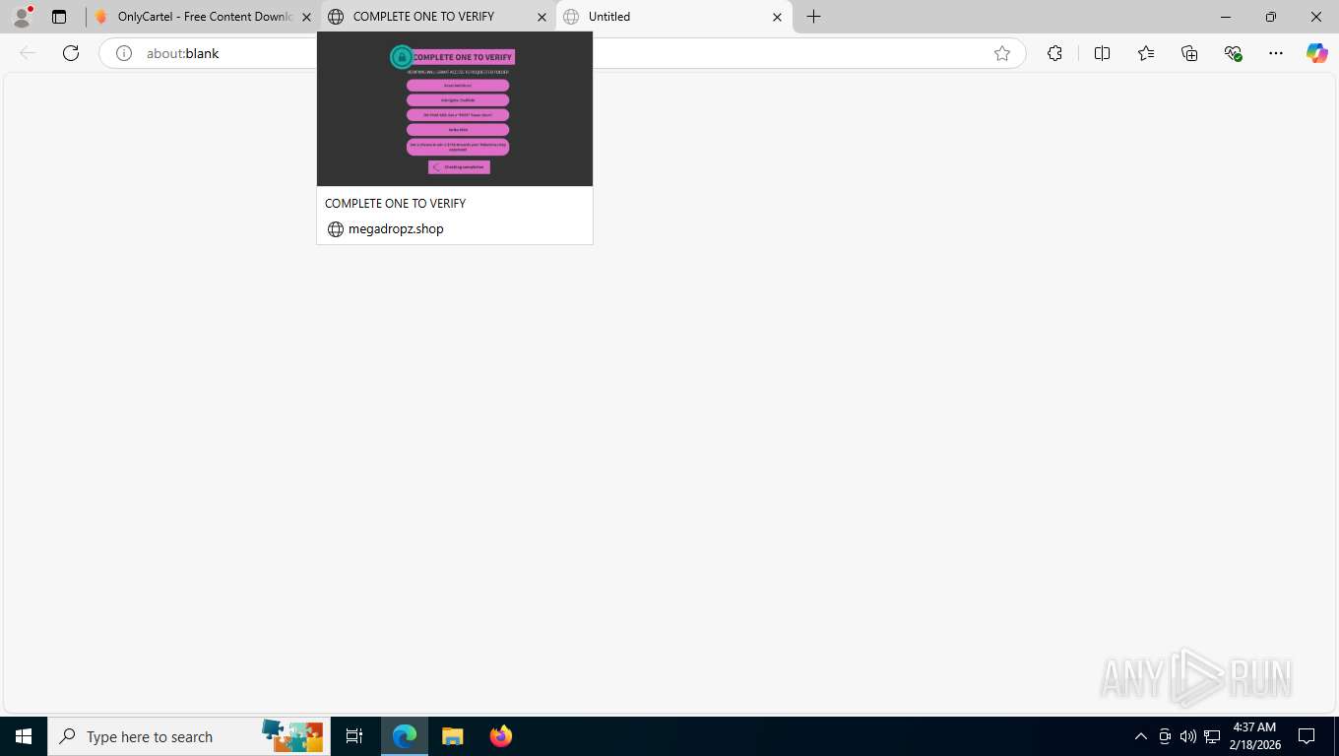This screenshot has width=1339, height=756.
Task: Open File Explorer from taskbar
Action: (452, 736)
